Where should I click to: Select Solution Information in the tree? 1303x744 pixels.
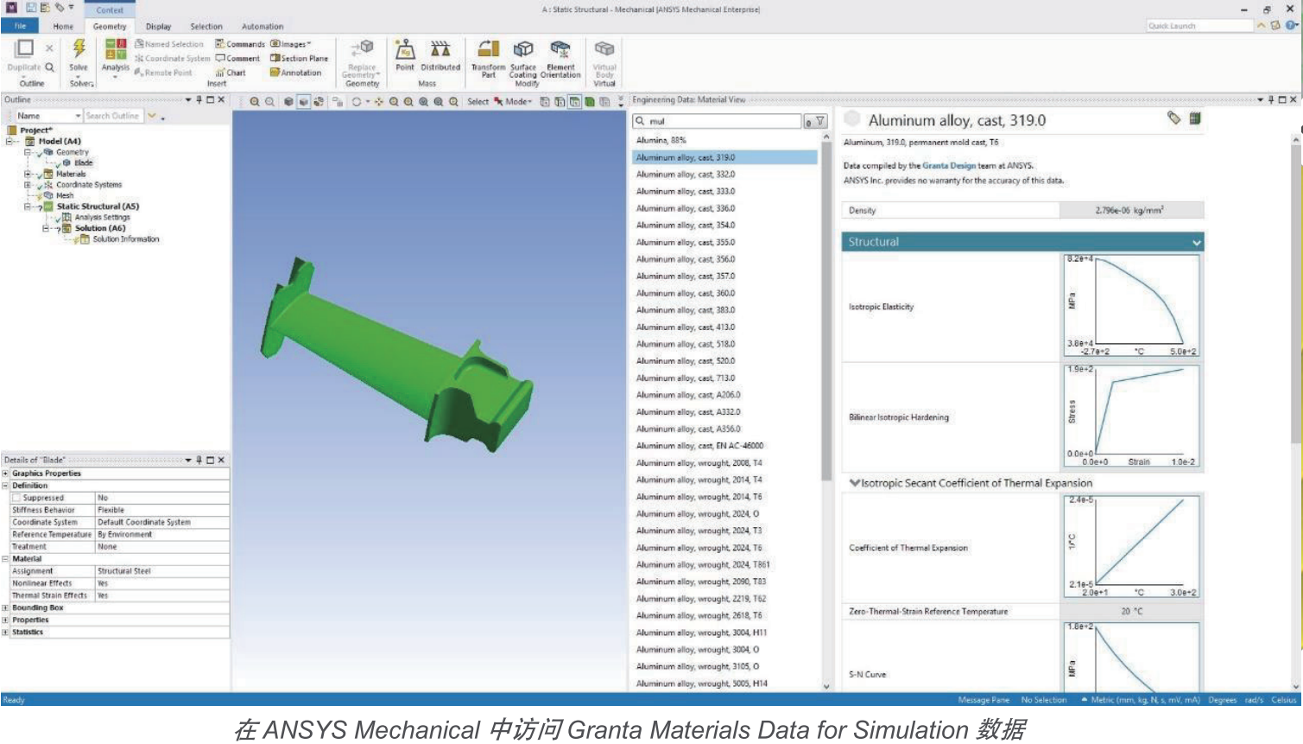126,239
